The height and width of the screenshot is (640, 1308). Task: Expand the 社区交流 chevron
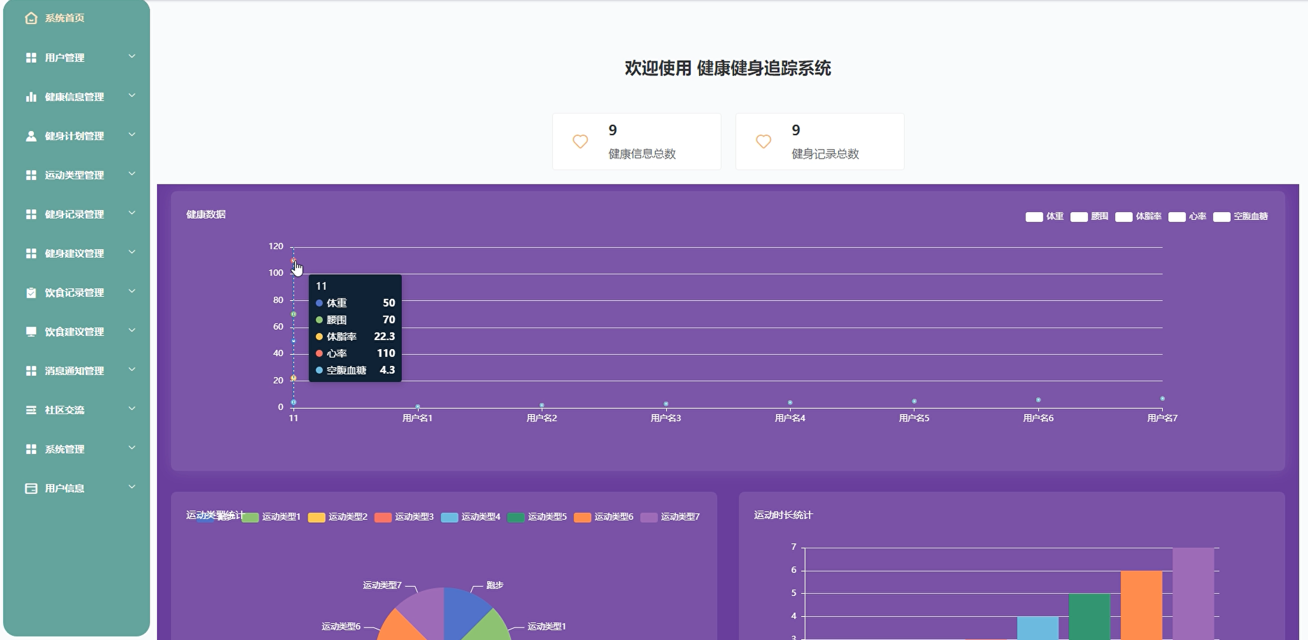(x=132, y=409)
